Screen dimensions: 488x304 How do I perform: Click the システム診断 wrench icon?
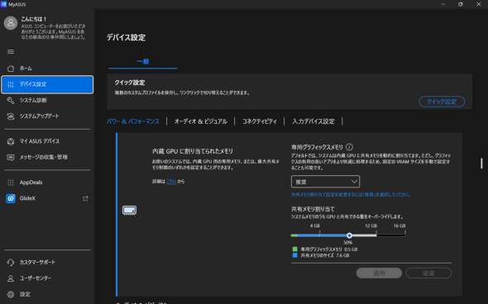(11, 101)
